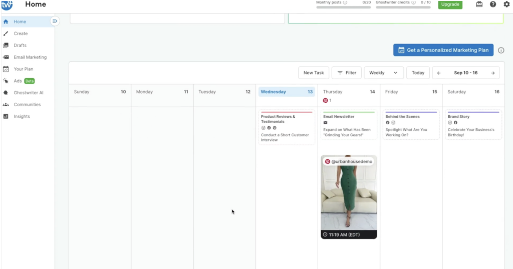Go to previous week with left arrow
513x269 pixels.
pos(439,73)
